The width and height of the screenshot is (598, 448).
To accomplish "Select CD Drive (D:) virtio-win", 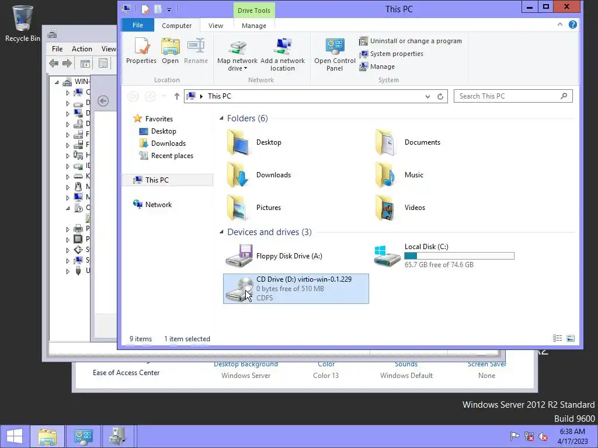I will (295, 288).
